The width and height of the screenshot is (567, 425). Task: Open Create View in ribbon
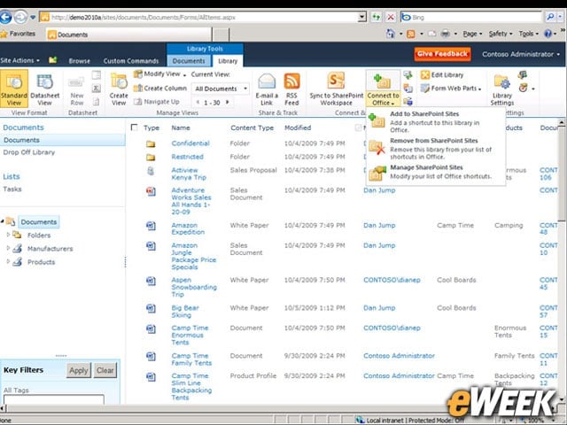[119, 89]
